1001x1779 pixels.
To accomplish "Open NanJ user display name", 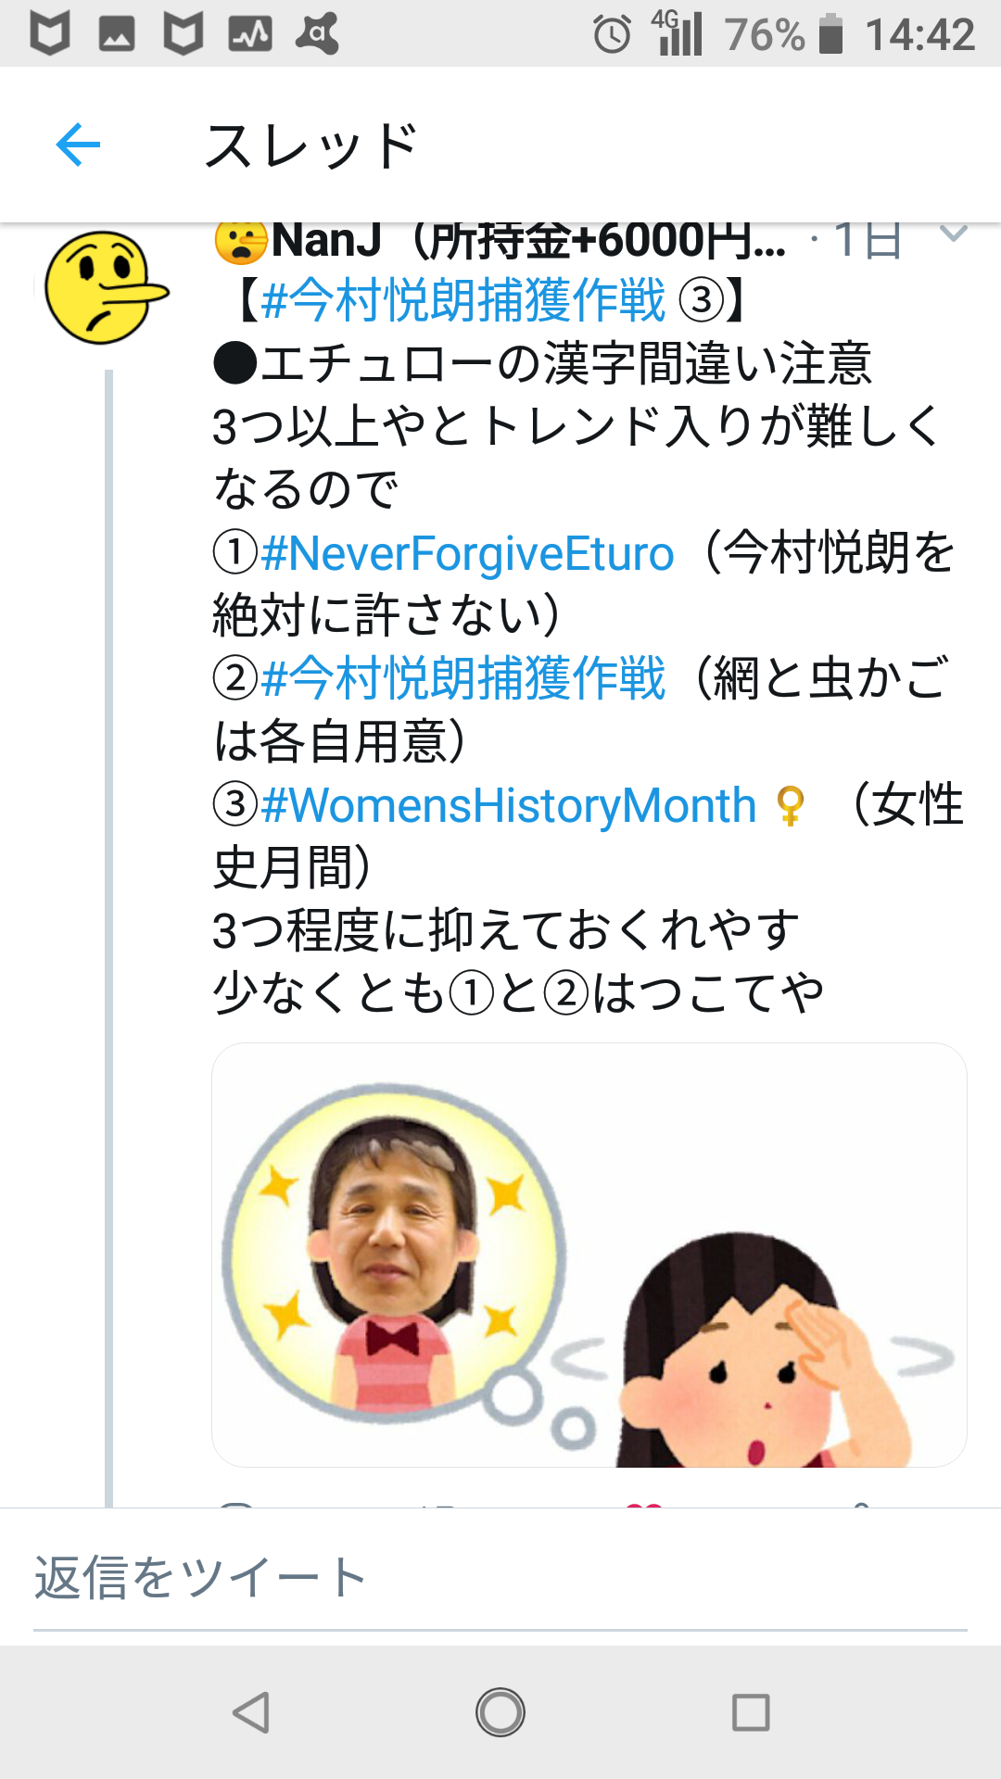I will 326,241.
